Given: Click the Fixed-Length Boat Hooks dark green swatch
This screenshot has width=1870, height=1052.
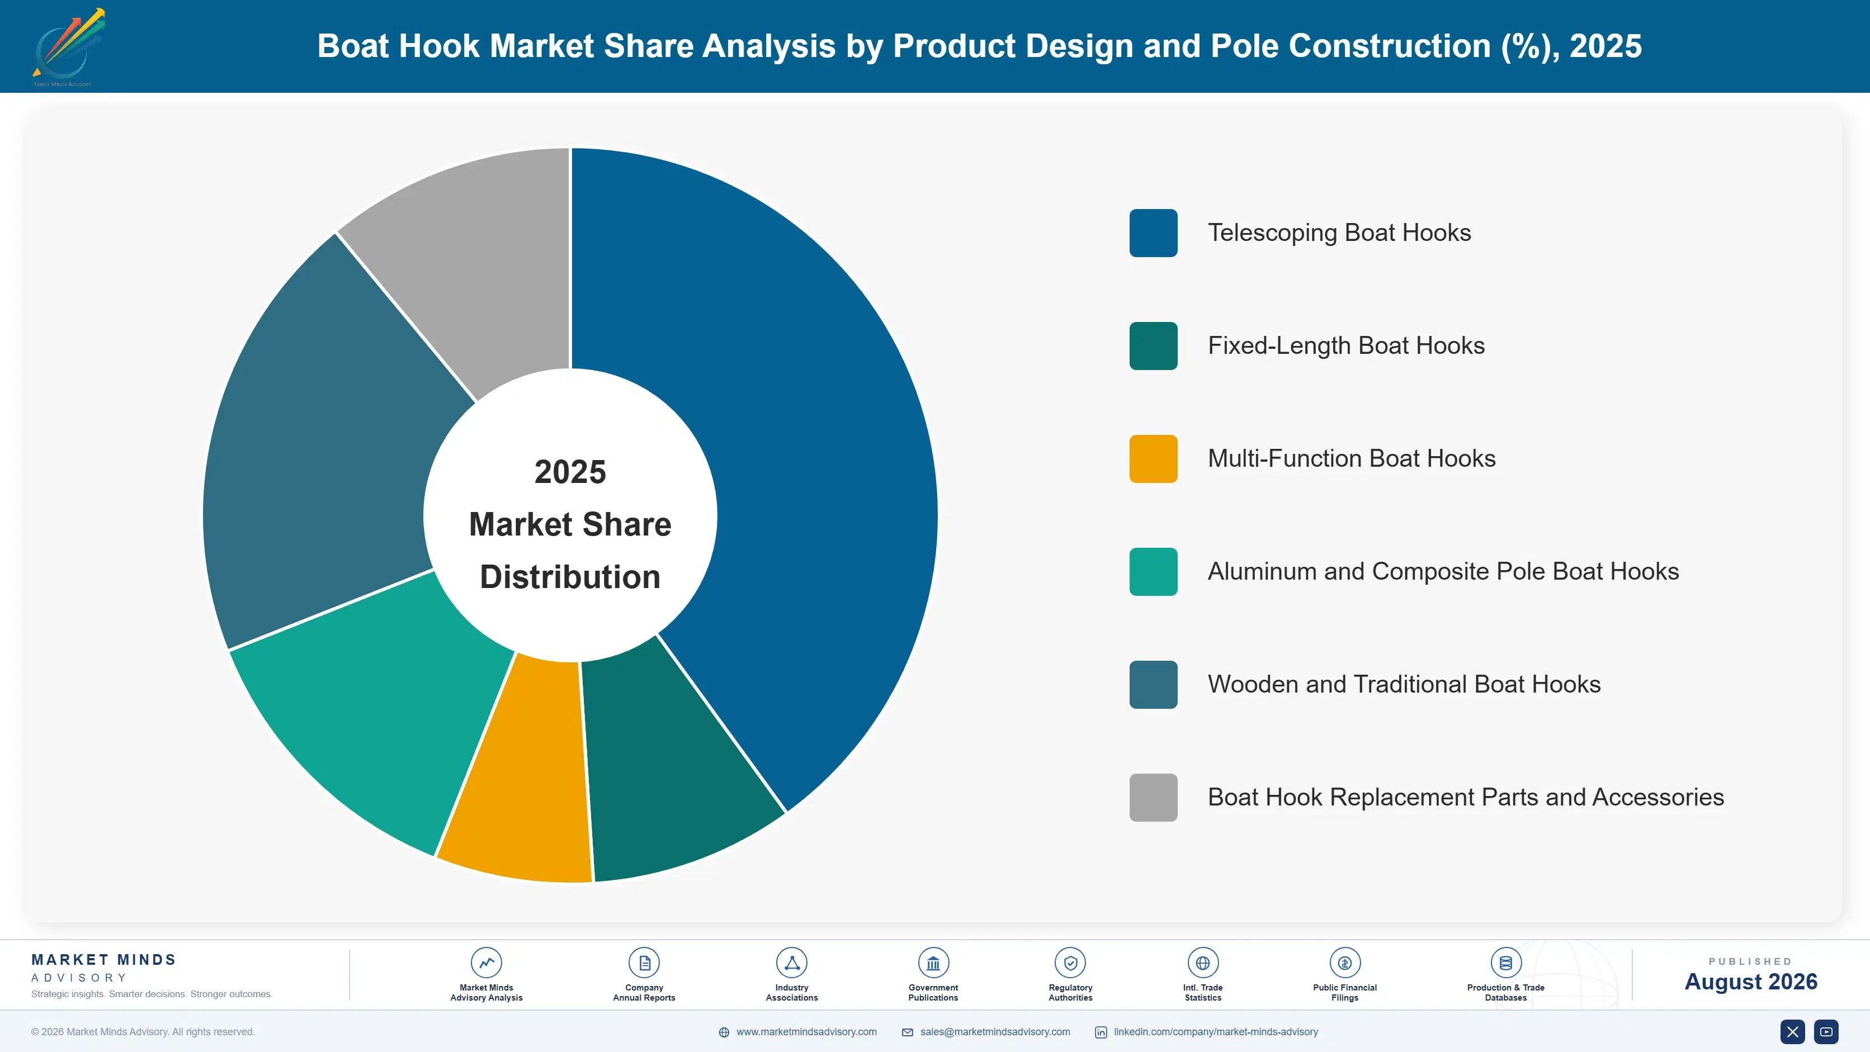Looking at the screenshot, I should pos(1153,346).
